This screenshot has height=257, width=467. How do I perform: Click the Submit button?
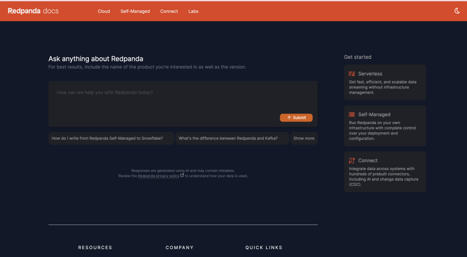(x=296, y=118)
